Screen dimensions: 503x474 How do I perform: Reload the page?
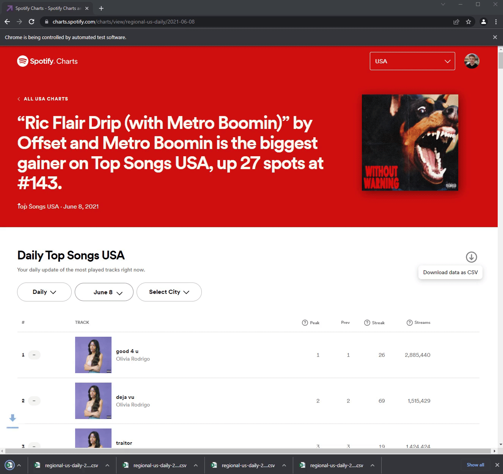(x=31, y=22)
